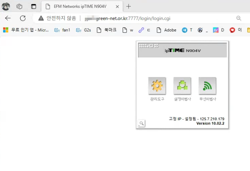Open the 관리도구 gear icon

(x=157, y=85)
